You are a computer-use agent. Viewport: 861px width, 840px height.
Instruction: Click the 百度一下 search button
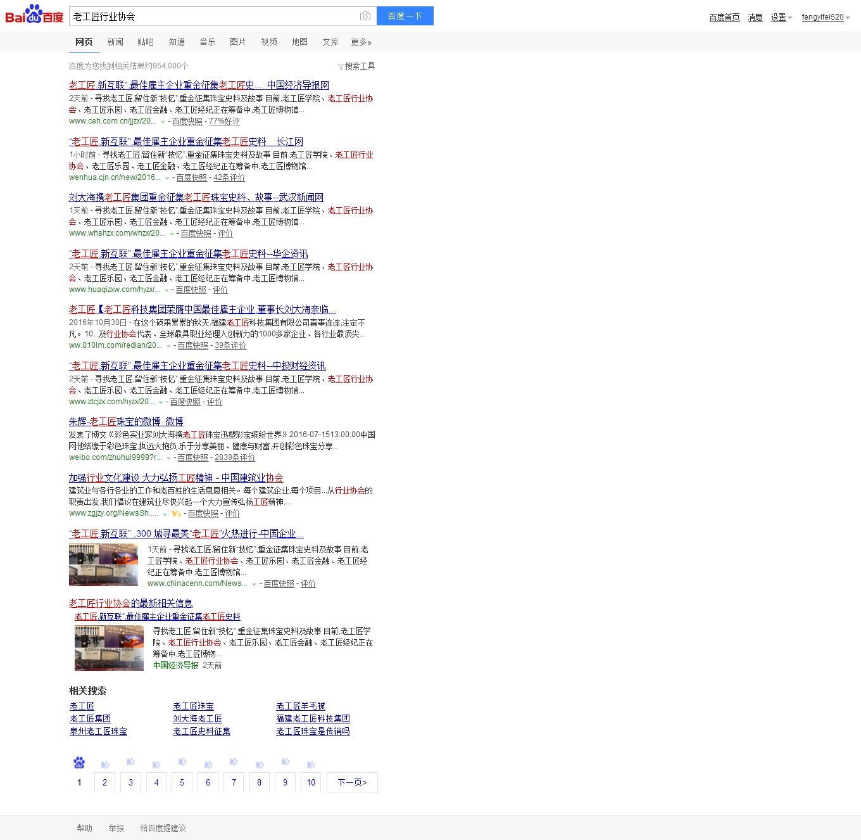[x=405, y=16]
